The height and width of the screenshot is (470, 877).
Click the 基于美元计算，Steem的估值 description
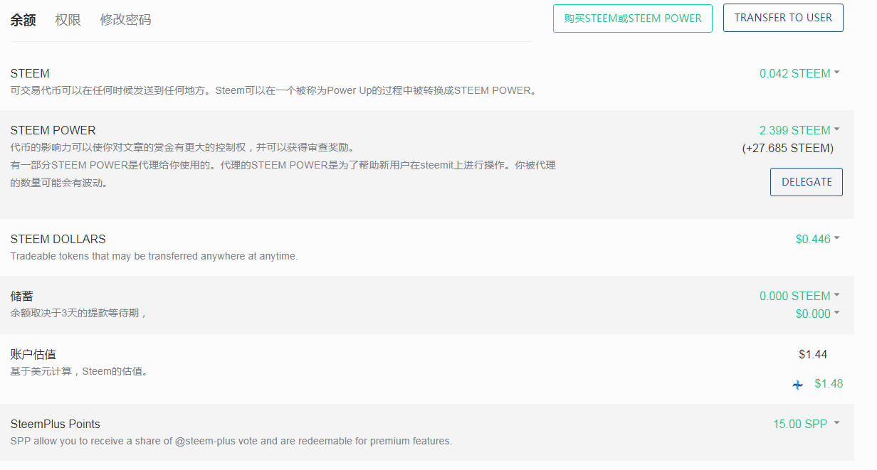tap(78, 371)
